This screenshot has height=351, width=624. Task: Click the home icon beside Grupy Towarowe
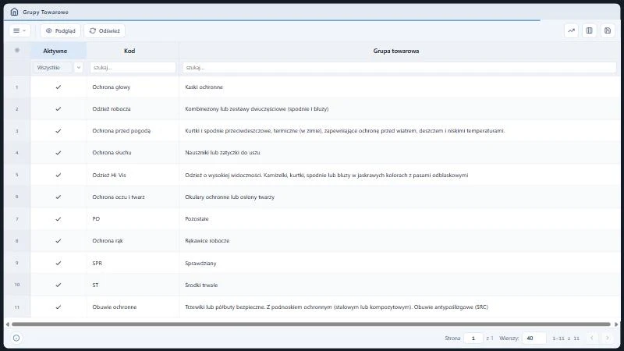14,12
